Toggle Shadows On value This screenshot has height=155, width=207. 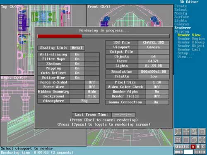pos(77,64)
